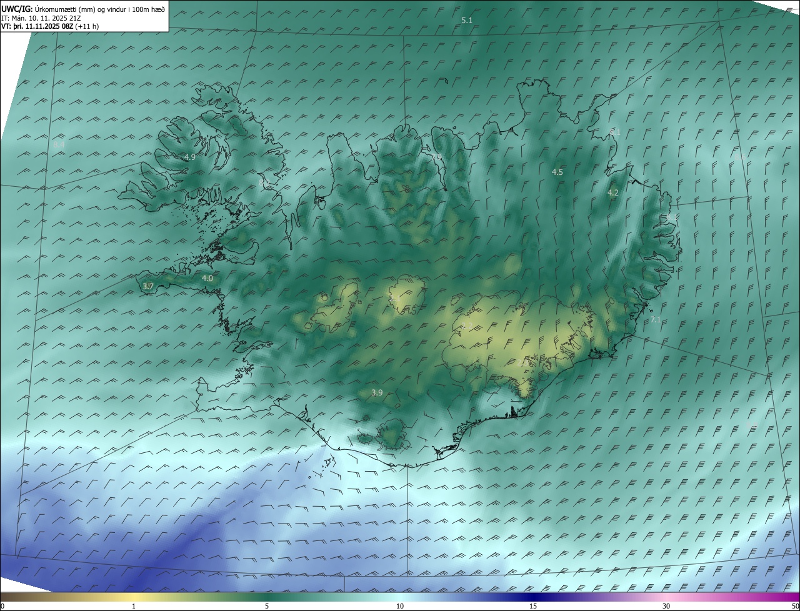
Task: Click the 4.5 value label in northeast Iceland
Action: pyautogui.click(x=557, y=172)
